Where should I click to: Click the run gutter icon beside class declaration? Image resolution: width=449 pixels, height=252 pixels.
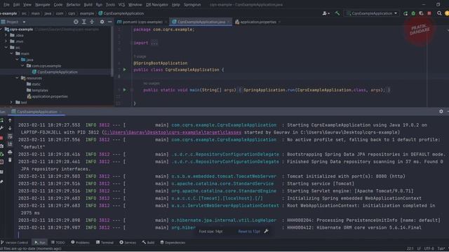click(x=125, y=69)
